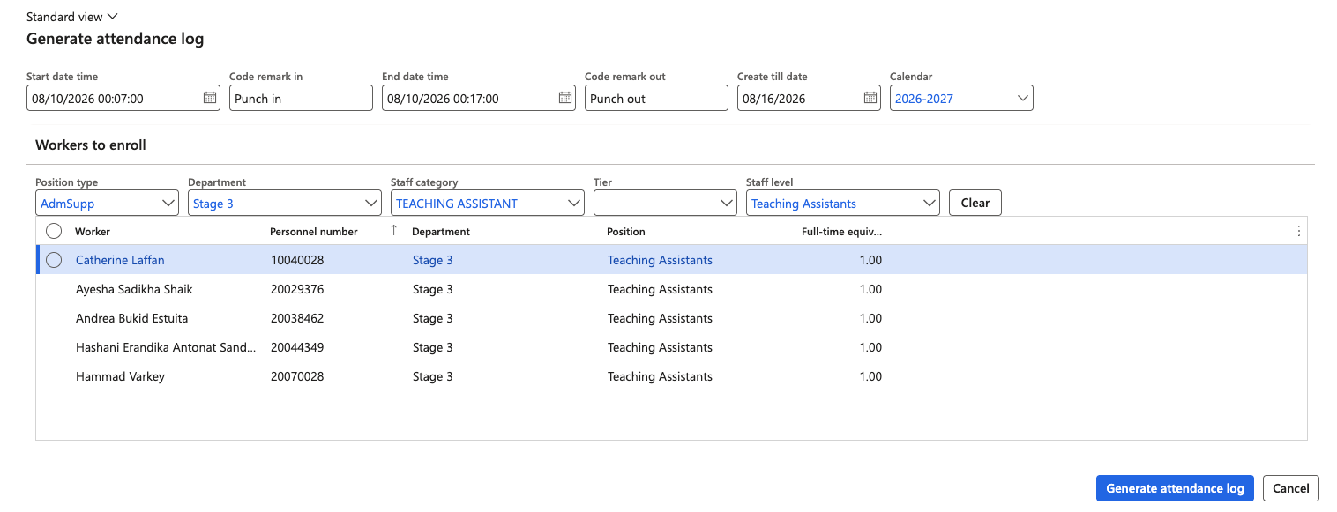Click personnel number 20029376

click(297, 289)
